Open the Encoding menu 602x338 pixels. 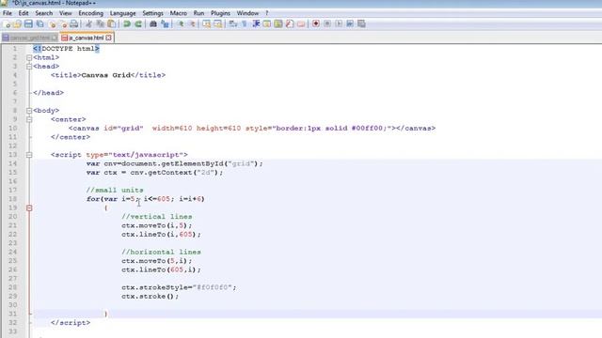point(91,13)
